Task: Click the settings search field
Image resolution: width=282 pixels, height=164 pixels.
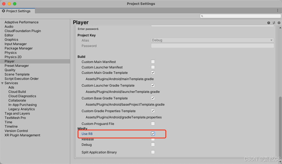Action: tap(241, 16)
